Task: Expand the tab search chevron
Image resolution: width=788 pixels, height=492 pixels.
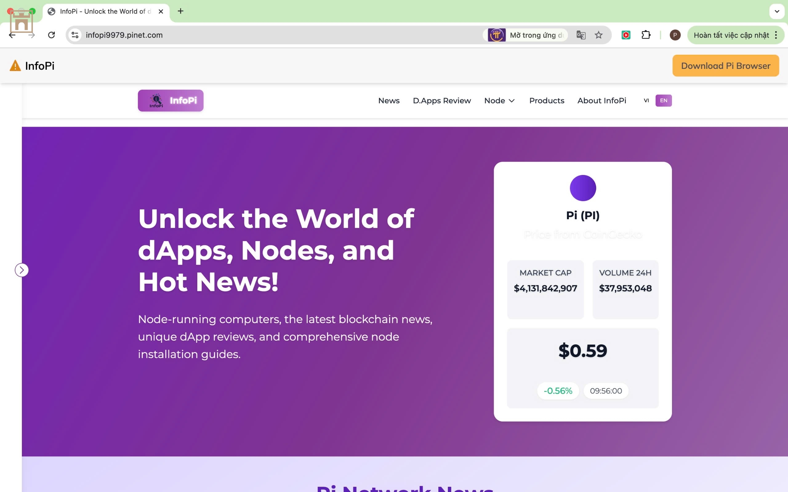Action: (777, 11)
